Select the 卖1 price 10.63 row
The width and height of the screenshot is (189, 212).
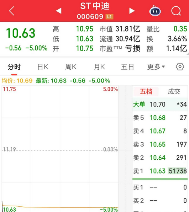[x=160, y=171]
